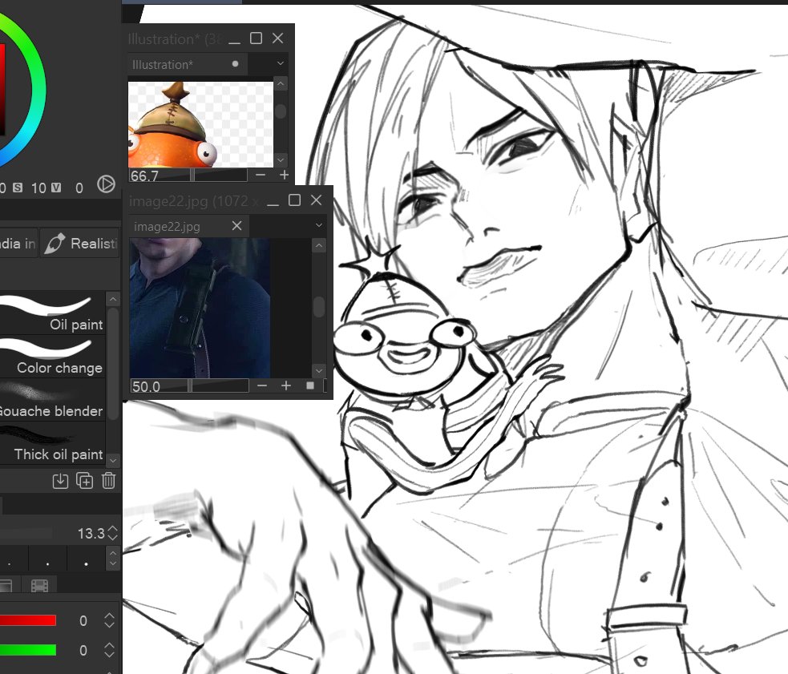
Task: Open Illustration window tab dropdown
Action: coord(281,63)
